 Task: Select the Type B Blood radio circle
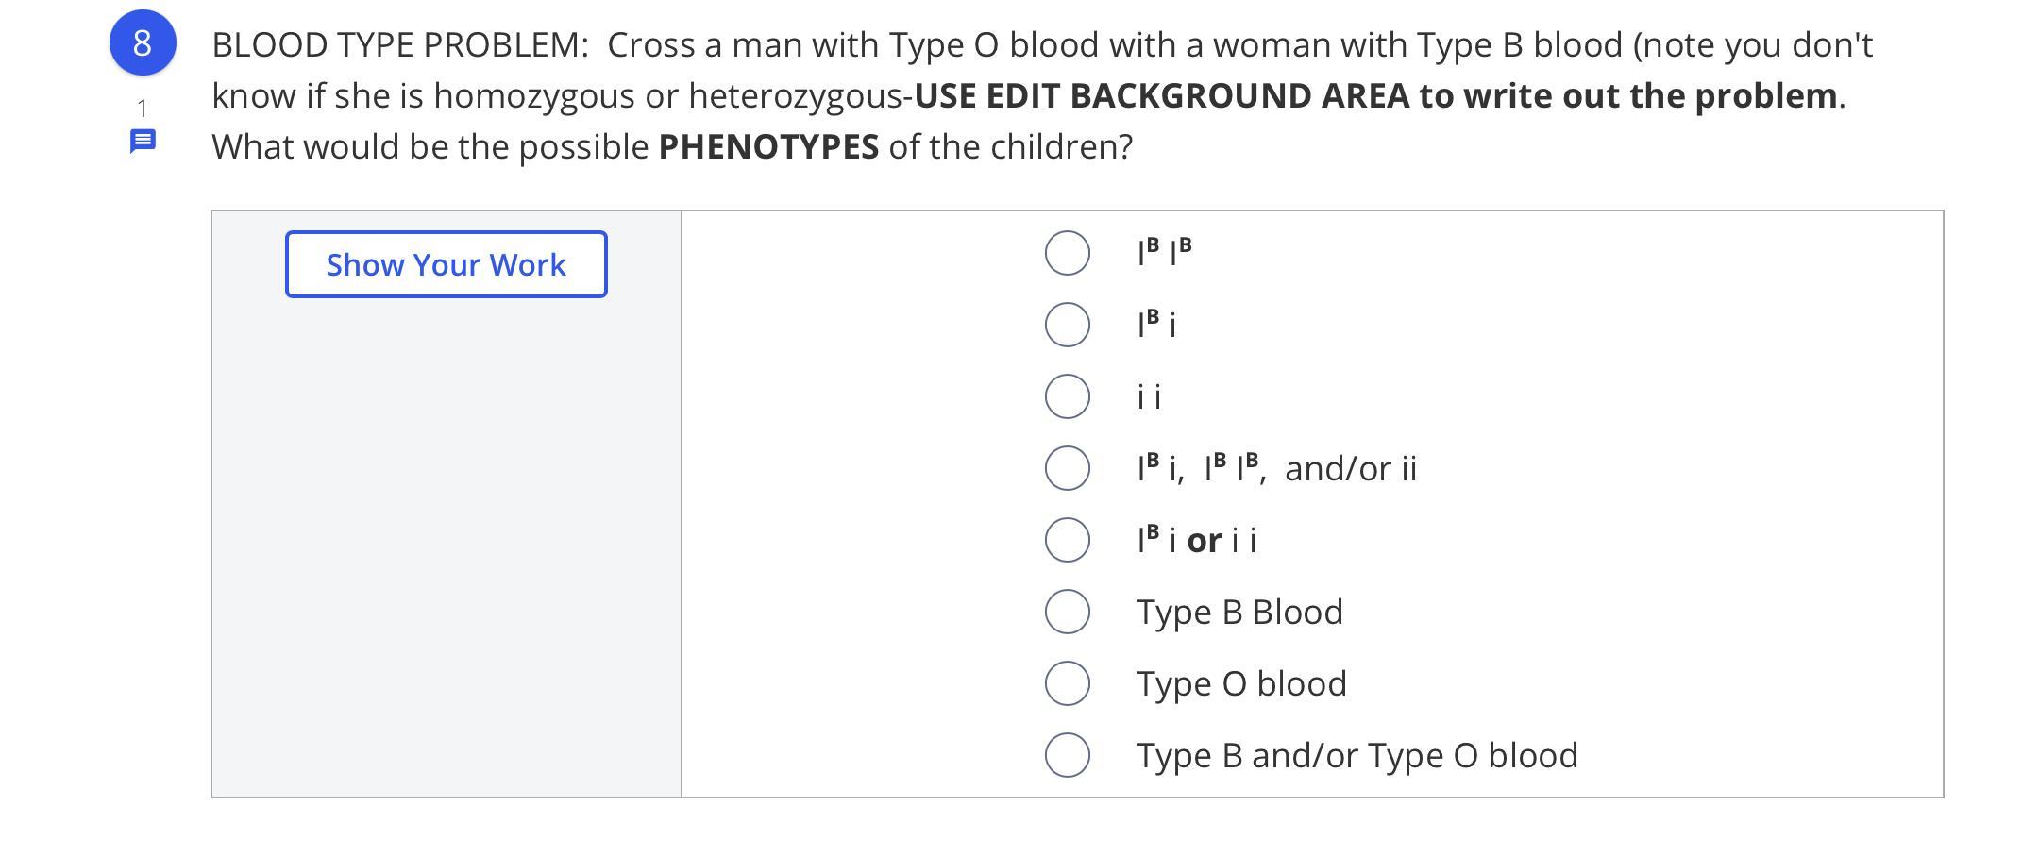point(1068,612)
